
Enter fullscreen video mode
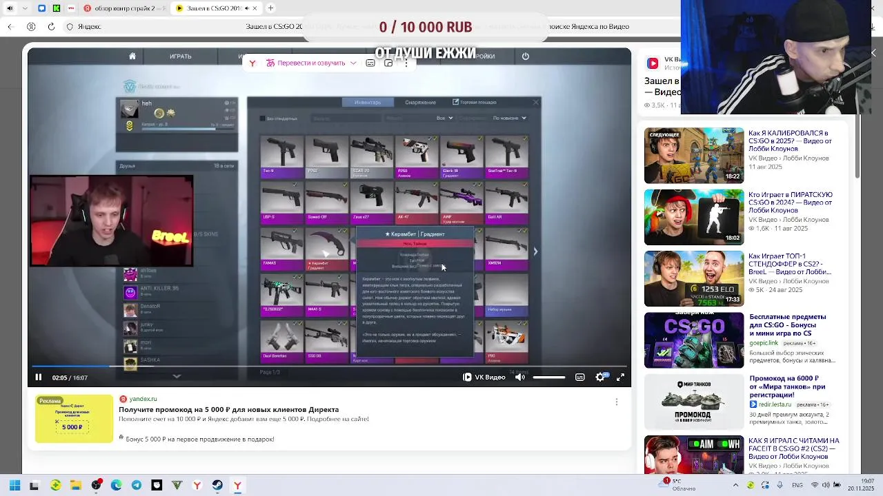tap(620, 378)
